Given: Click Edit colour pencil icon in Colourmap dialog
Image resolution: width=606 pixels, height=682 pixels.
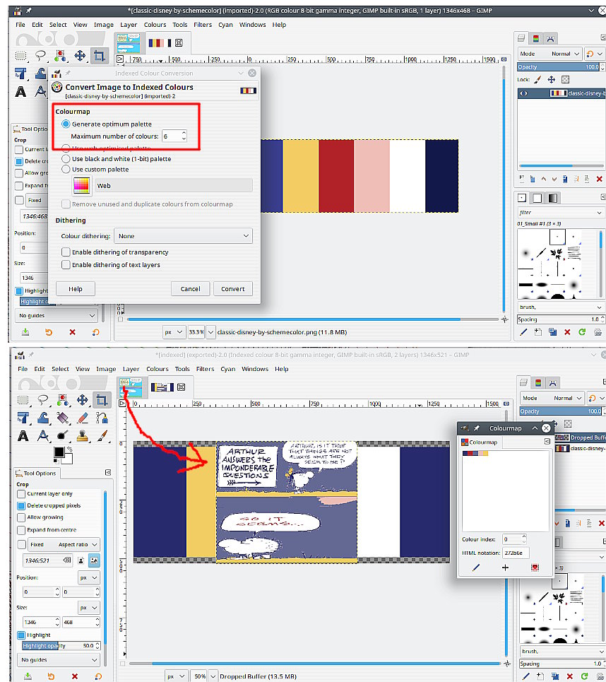Looking at the screenshot, I should (476, 568).
